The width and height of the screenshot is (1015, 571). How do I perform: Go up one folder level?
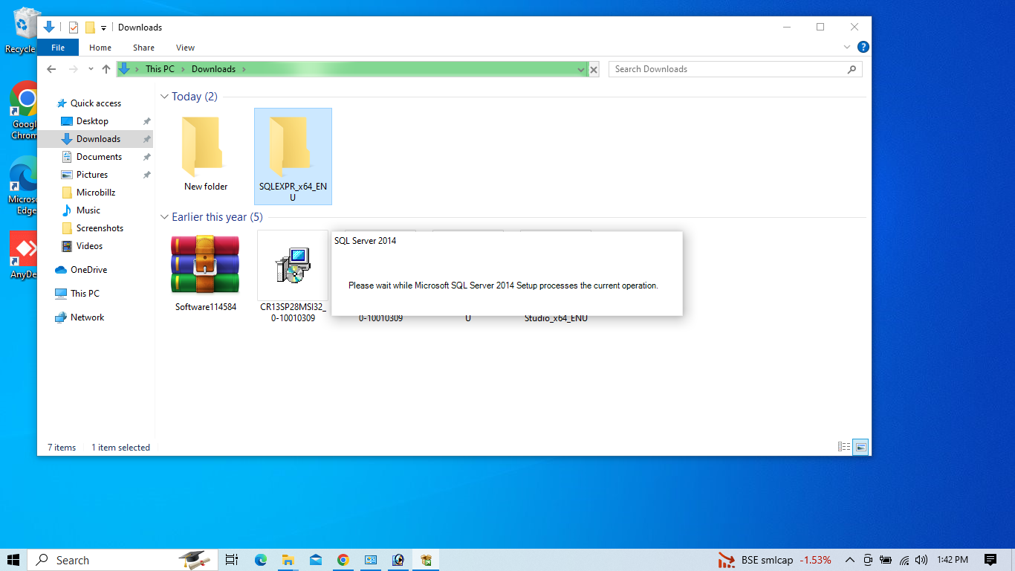pos(106,69)
